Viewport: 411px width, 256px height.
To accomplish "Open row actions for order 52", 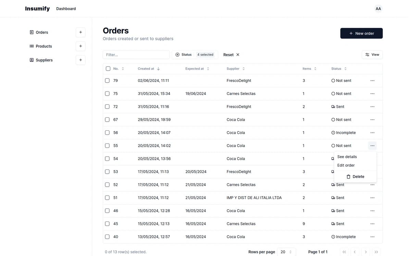I will (x=372, y=185).
